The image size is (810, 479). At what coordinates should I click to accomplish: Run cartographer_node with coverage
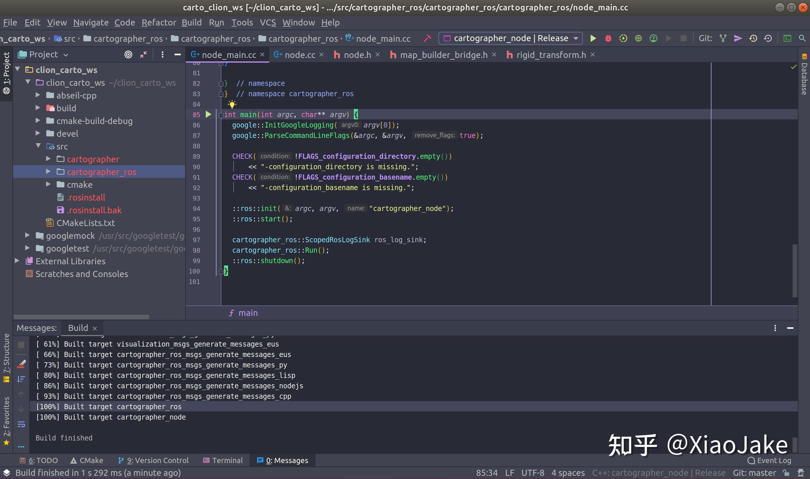tap(623, 38)
